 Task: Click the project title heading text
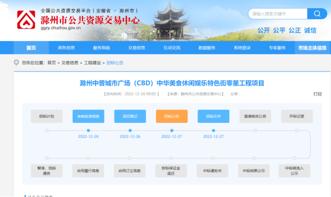[172, 83]
